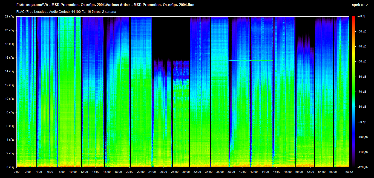Click the 48:00 time axis label
The width and height of the screenshot is (374, 178).
pyautogui.click(x=288, y=172)
